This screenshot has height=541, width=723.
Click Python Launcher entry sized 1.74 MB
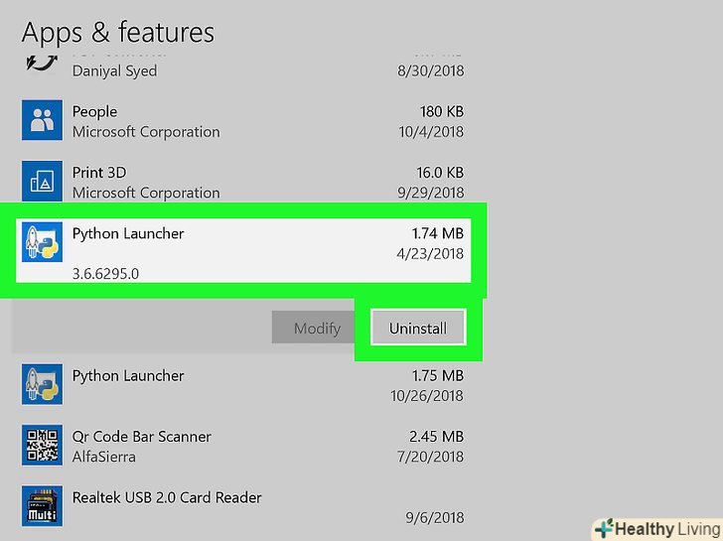[x=243, y=250]
